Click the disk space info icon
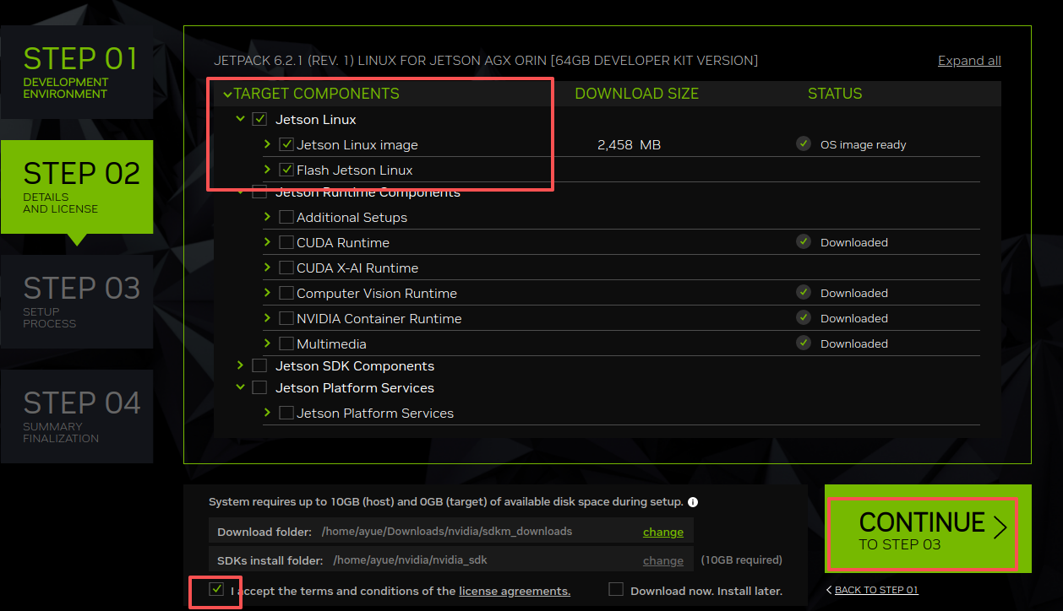Viewport: 1063px width, 611px height. [x=693, y=502]
